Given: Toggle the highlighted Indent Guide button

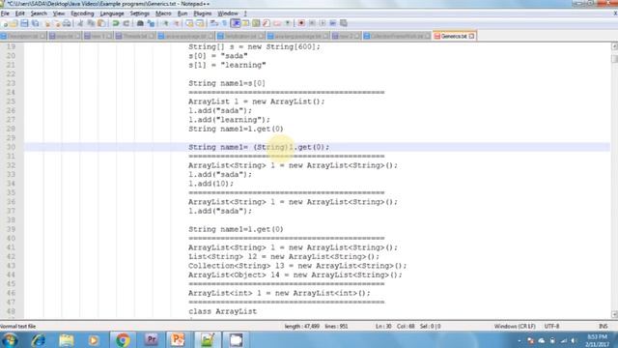Looking at the screenshot, I should coord(236,23).
